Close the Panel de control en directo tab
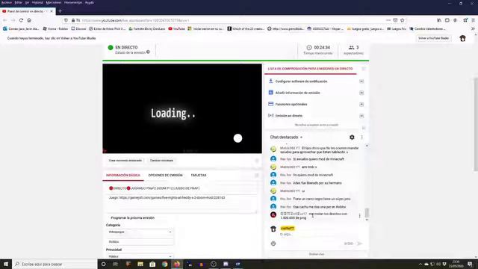 coord(52,11)
